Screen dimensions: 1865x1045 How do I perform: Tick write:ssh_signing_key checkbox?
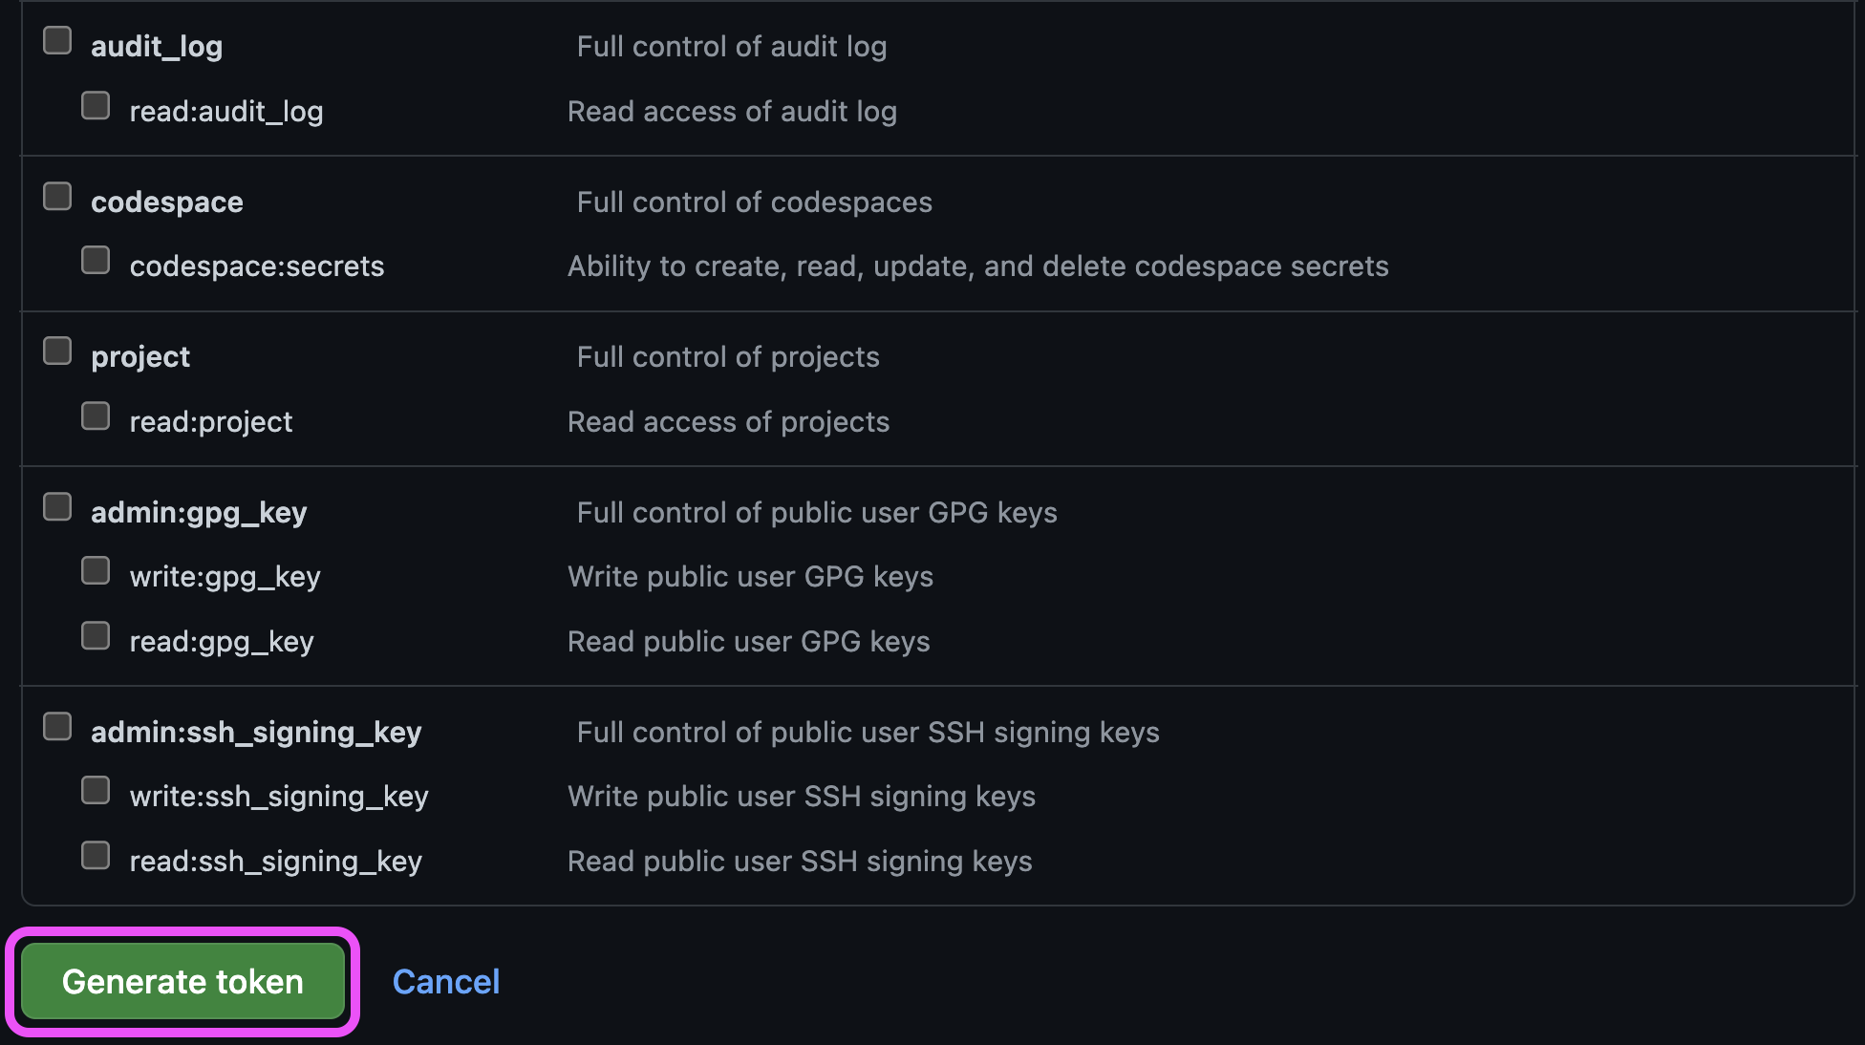click(x=96, y=790)
